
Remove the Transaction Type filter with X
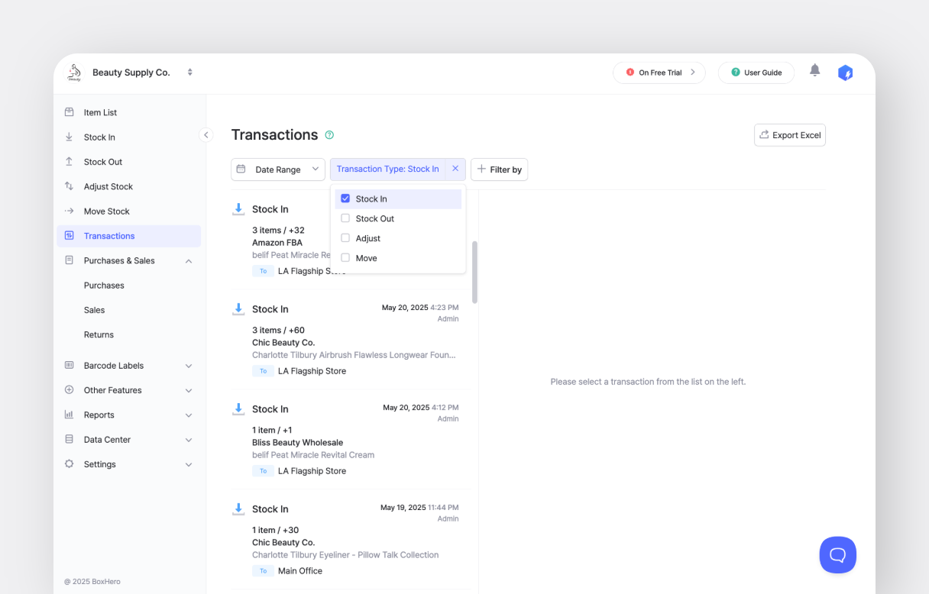pos(455,169)
